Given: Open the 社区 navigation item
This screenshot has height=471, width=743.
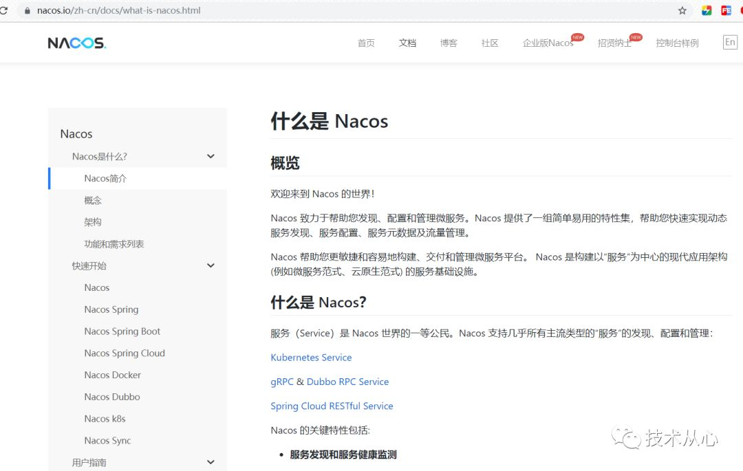Looking at the screenshot, I should point(489,43).
